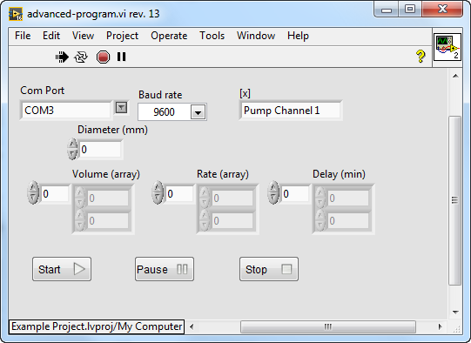Screen dimensions: 471x343
Task: Toggle the Start button
Action: tap(62, 269)
